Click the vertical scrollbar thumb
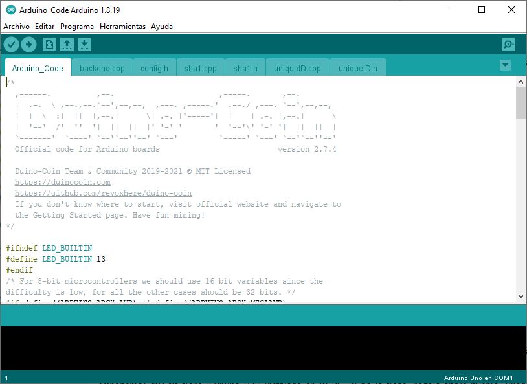Viewport: 527px width, 384px height. [521, 102]
